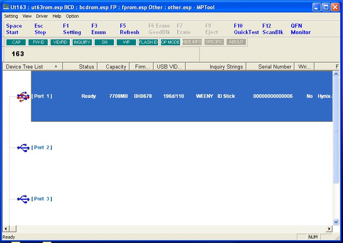Click the vertical scrollbar up arrow
The height and width of the screenshot is (243, 343).
click(336, 74)
